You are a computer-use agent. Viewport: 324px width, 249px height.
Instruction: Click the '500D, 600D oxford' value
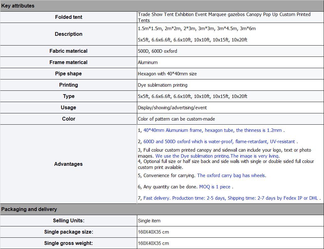coord(157,51)
